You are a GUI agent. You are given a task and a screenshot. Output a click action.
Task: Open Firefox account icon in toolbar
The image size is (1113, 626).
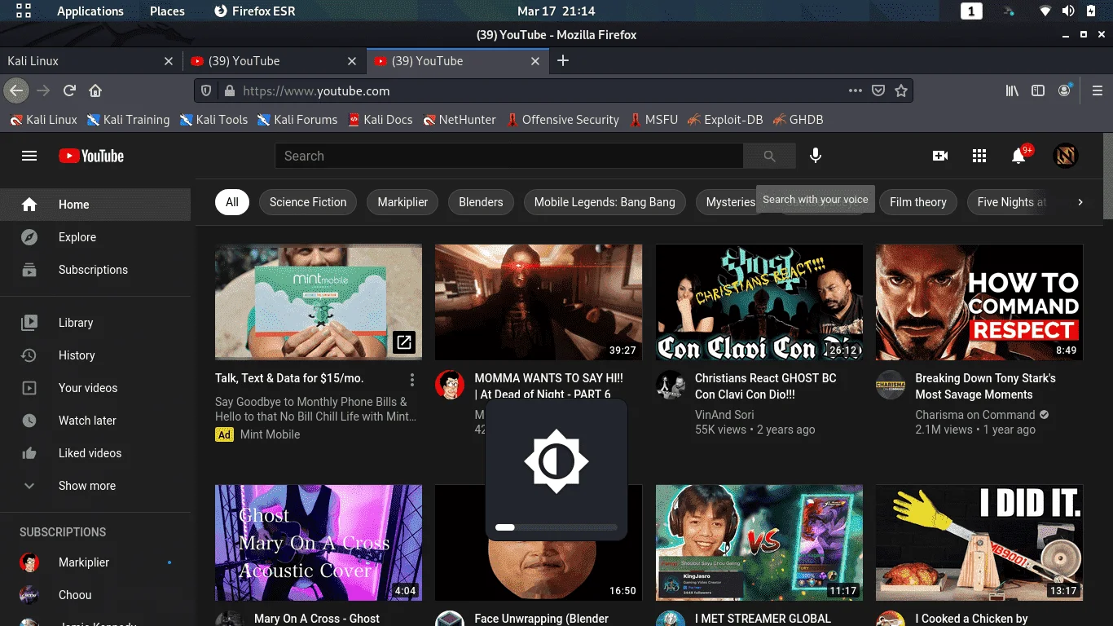(1065, 90)
